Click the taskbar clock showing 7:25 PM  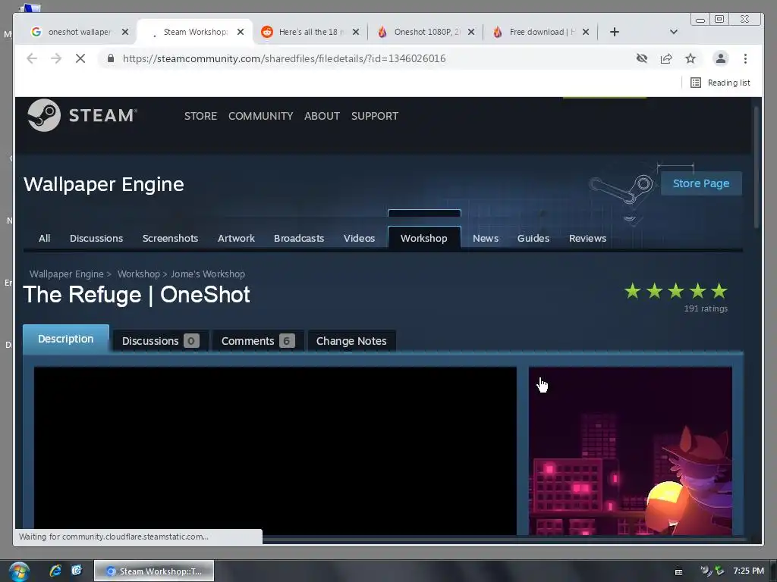748,571
